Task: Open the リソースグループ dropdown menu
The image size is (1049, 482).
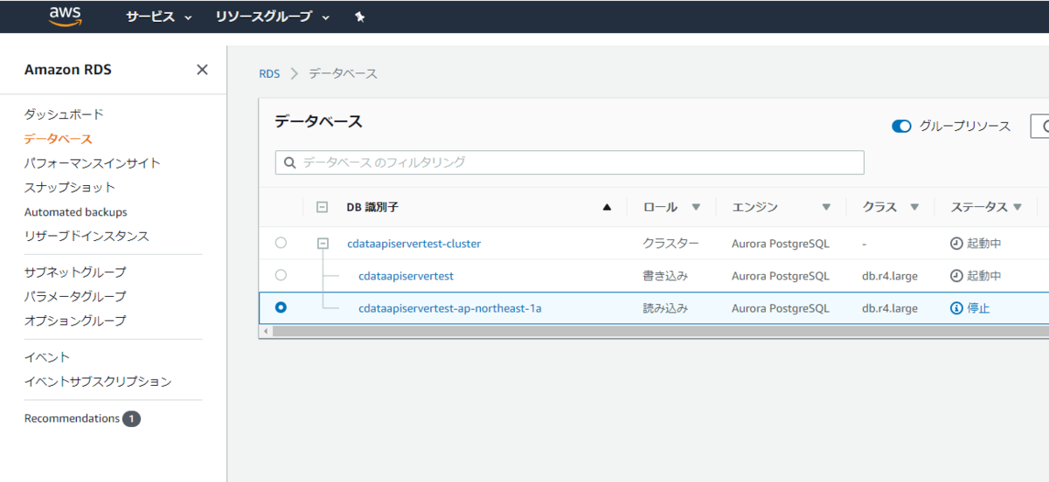Action: [x=273, y=17]
